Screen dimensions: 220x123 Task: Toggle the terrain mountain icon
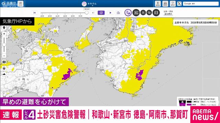coord(4,74)
